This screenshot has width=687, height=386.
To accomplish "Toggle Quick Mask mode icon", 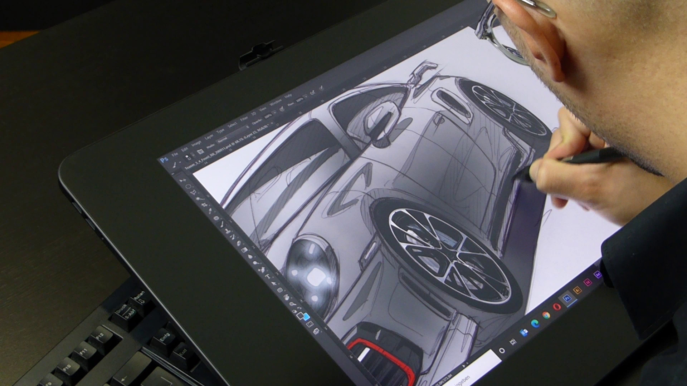I will (310, 324).
